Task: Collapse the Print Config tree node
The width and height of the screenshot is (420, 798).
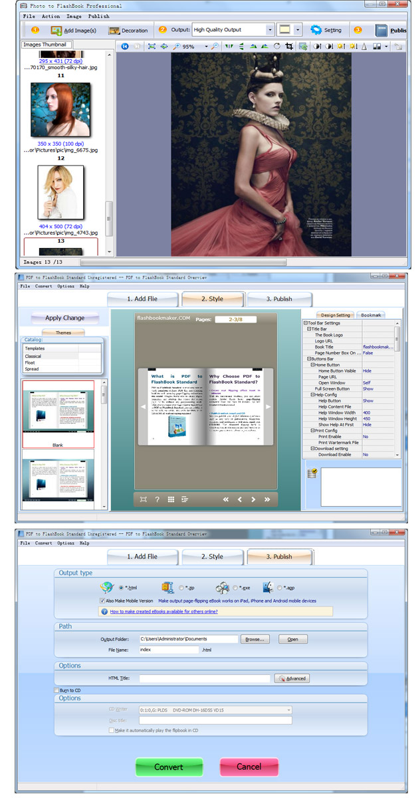Action: pyautogui.click(x=312, y=430)
